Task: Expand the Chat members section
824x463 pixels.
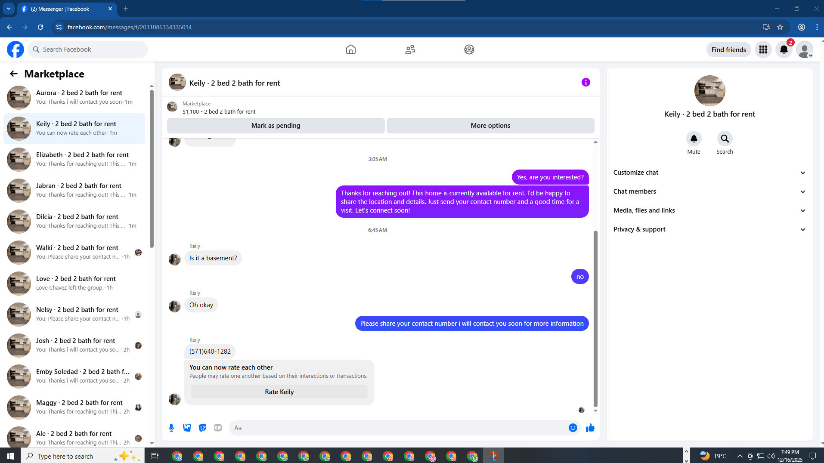Action: tap(709, 191)
